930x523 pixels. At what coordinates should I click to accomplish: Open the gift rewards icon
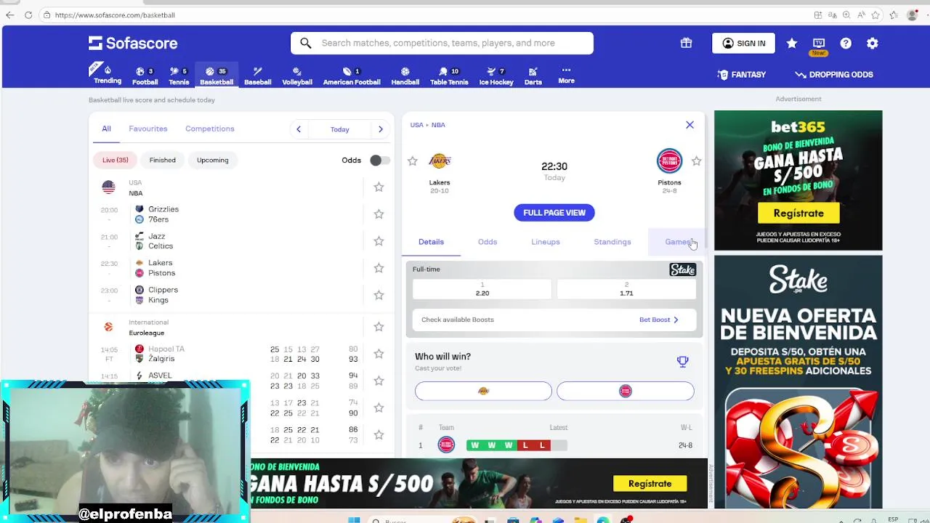(x=686, y=43)
